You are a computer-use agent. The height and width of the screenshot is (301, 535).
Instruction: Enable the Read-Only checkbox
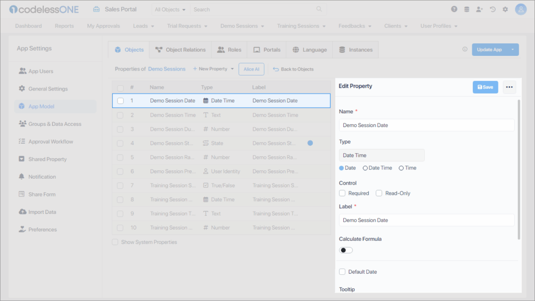[x=379, y=193]
